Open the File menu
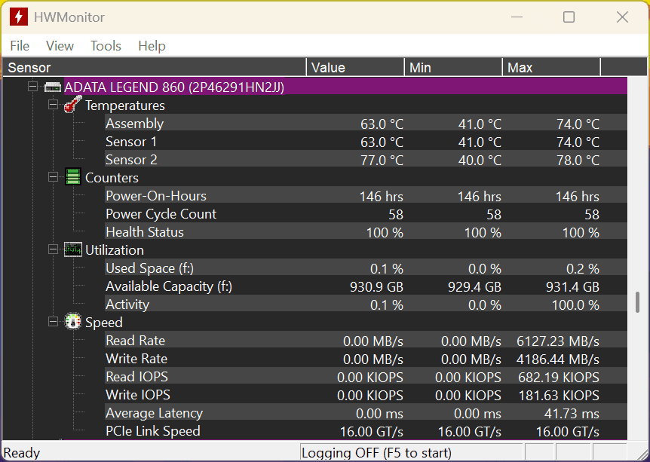This screenshot has height=462, width=650. (20, 45)
